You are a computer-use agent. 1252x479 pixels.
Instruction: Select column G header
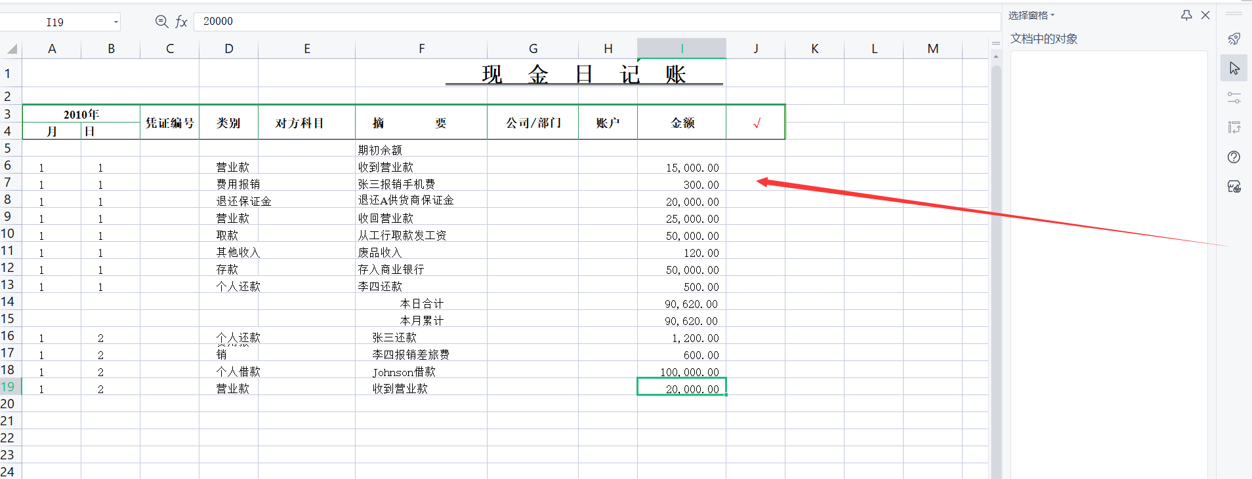click(x=533, y=49)
